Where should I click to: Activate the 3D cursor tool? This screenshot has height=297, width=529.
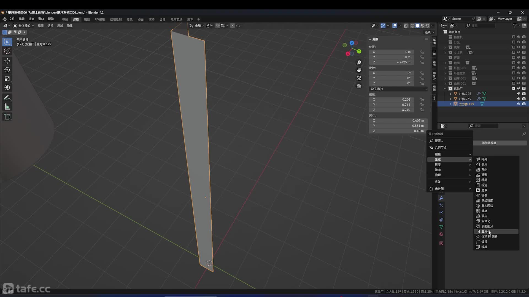click(x=7, y=51)
